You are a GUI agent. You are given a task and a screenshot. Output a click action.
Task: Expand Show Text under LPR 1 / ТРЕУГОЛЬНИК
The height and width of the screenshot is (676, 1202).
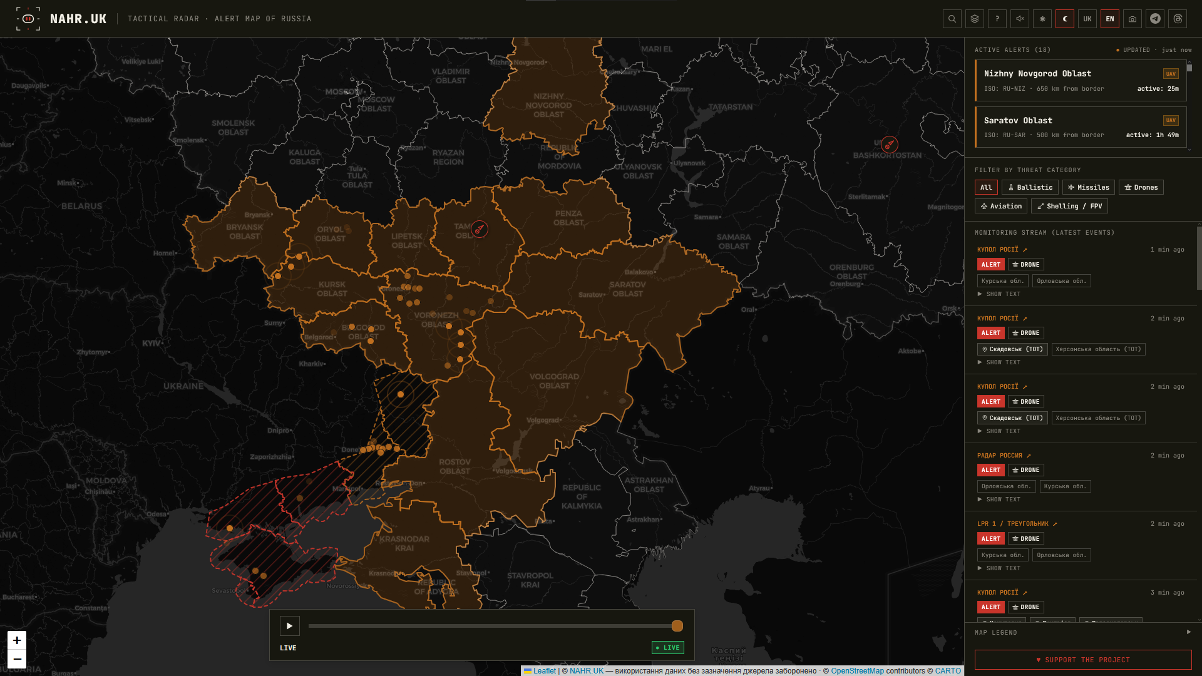[x=999, y=568]
